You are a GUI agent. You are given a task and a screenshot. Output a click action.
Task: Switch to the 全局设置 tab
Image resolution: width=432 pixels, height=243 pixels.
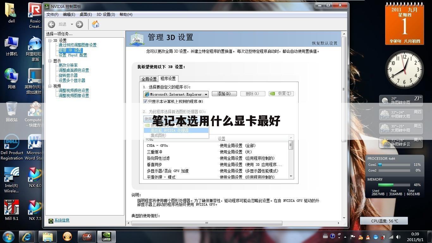pyautogui.click(x=149, y=79)
